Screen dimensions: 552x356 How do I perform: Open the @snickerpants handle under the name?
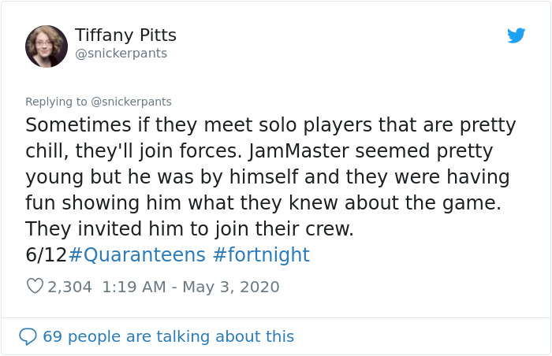(121, 54)
